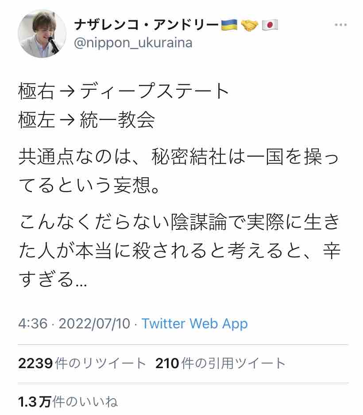Screen dimensions: 363x415
Task: Open the @nippon_ukuraina handle
Action: (133, 43)
